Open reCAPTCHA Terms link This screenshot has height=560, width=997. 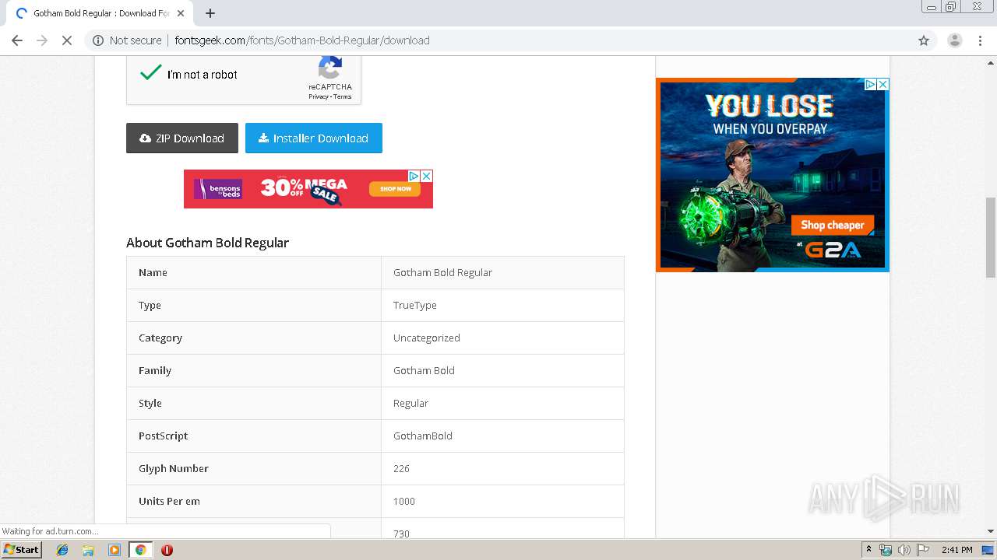[x=343, y=97]
